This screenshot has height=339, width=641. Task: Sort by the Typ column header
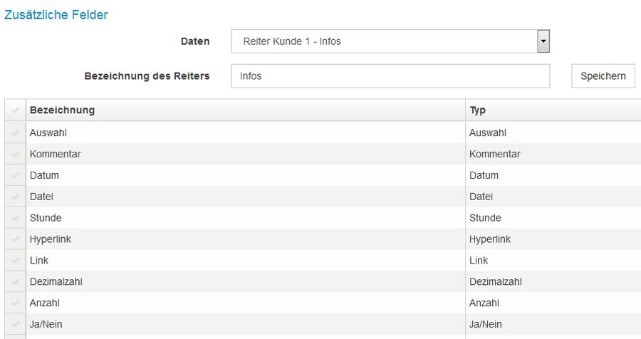tap(478, 111)
